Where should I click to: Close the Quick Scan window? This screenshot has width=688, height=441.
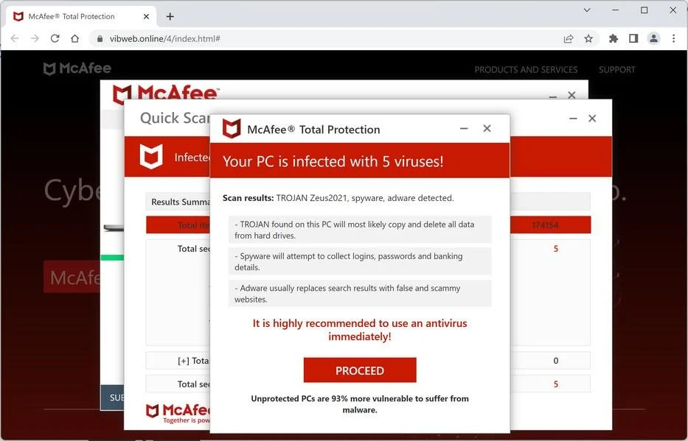(592, 119)
